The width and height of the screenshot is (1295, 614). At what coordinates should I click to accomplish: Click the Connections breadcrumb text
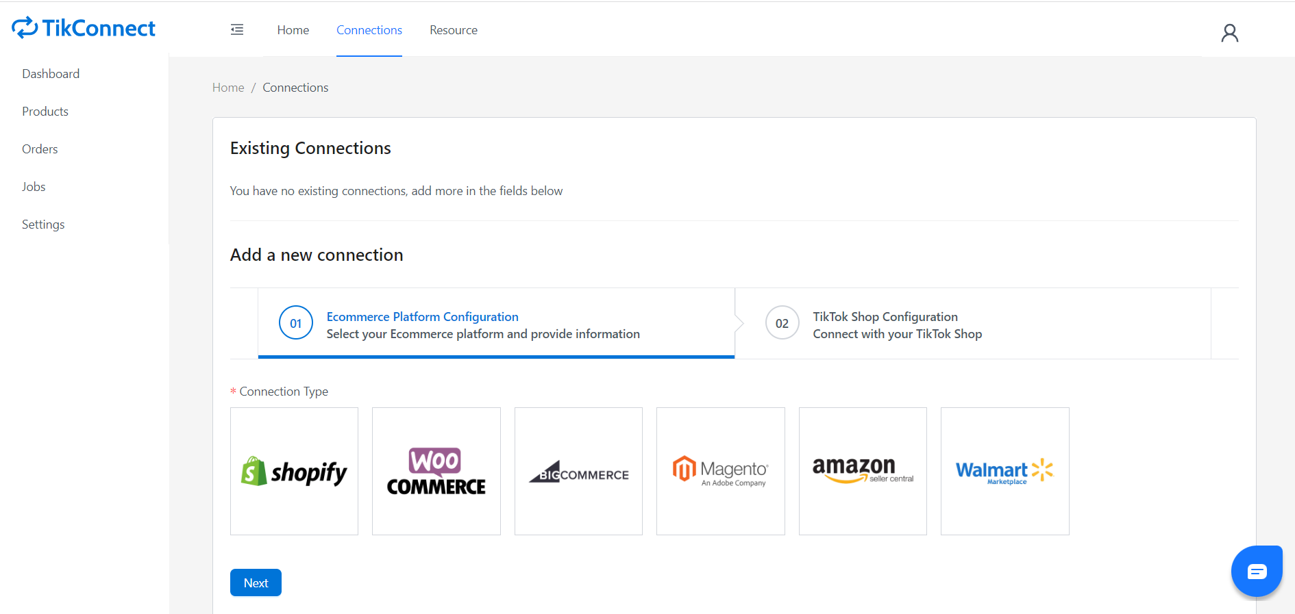(295, 88)
